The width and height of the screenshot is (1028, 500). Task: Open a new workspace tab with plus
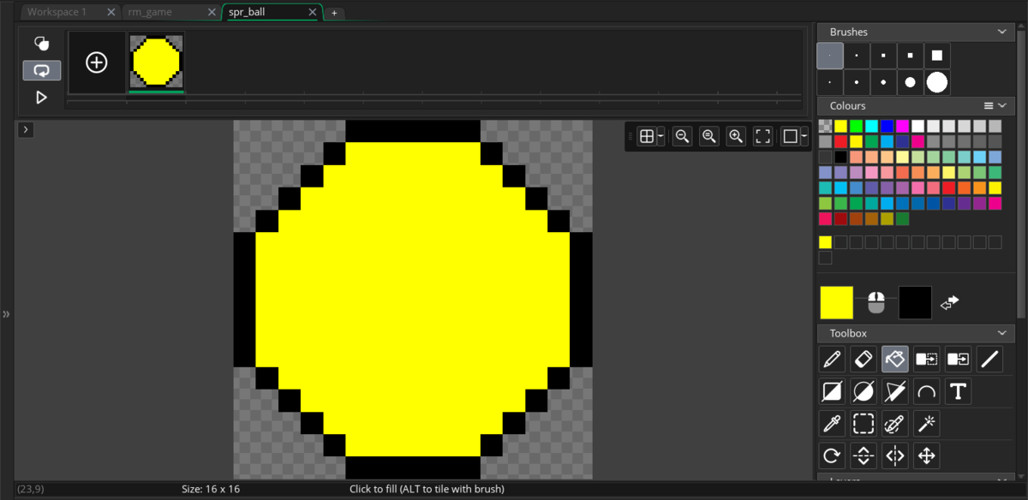334,13
